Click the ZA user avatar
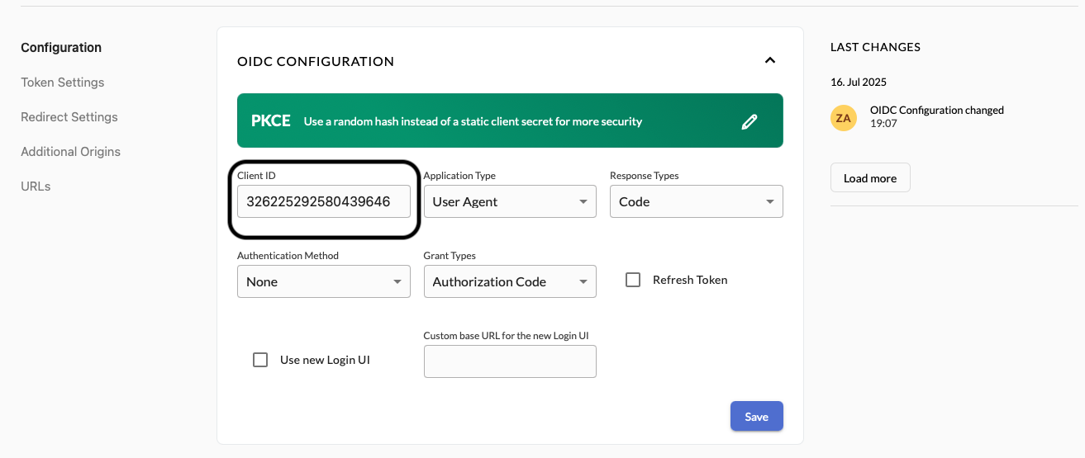1085x458 pixels. tap(844, 118)
